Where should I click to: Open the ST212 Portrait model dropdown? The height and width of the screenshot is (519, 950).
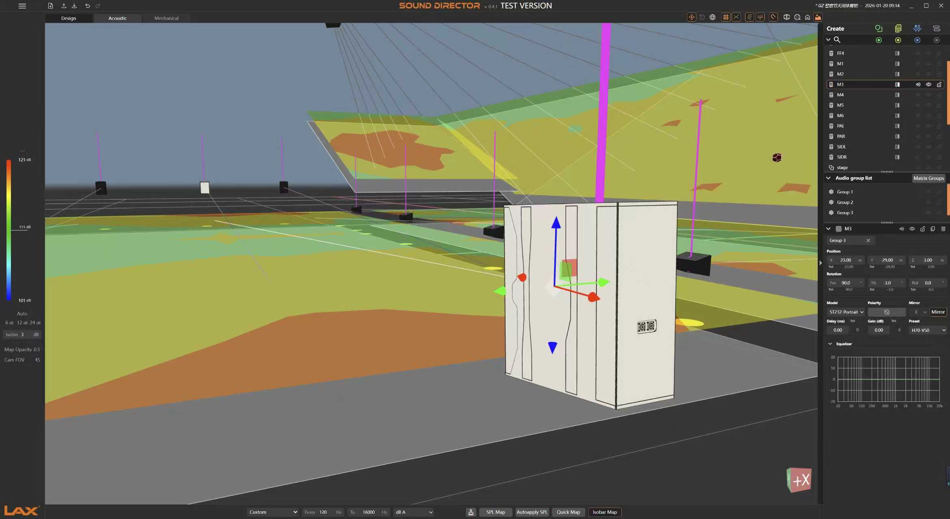[x=846, y=312]
